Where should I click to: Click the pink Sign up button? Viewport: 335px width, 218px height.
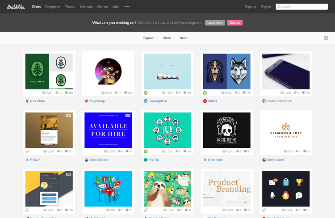(x=234, y=23)
